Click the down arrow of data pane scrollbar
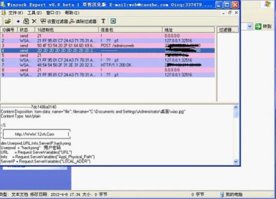Image resolution: width=276 pixels, height=199 pixels. pos(236,161)
